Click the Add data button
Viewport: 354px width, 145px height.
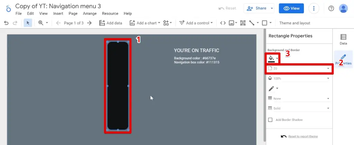point(111,23)
